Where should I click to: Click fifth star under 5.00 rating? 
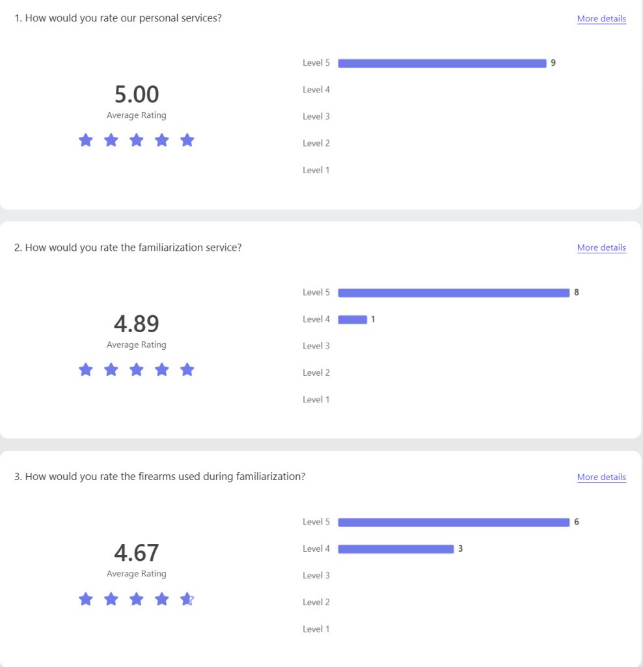(187, 140)
